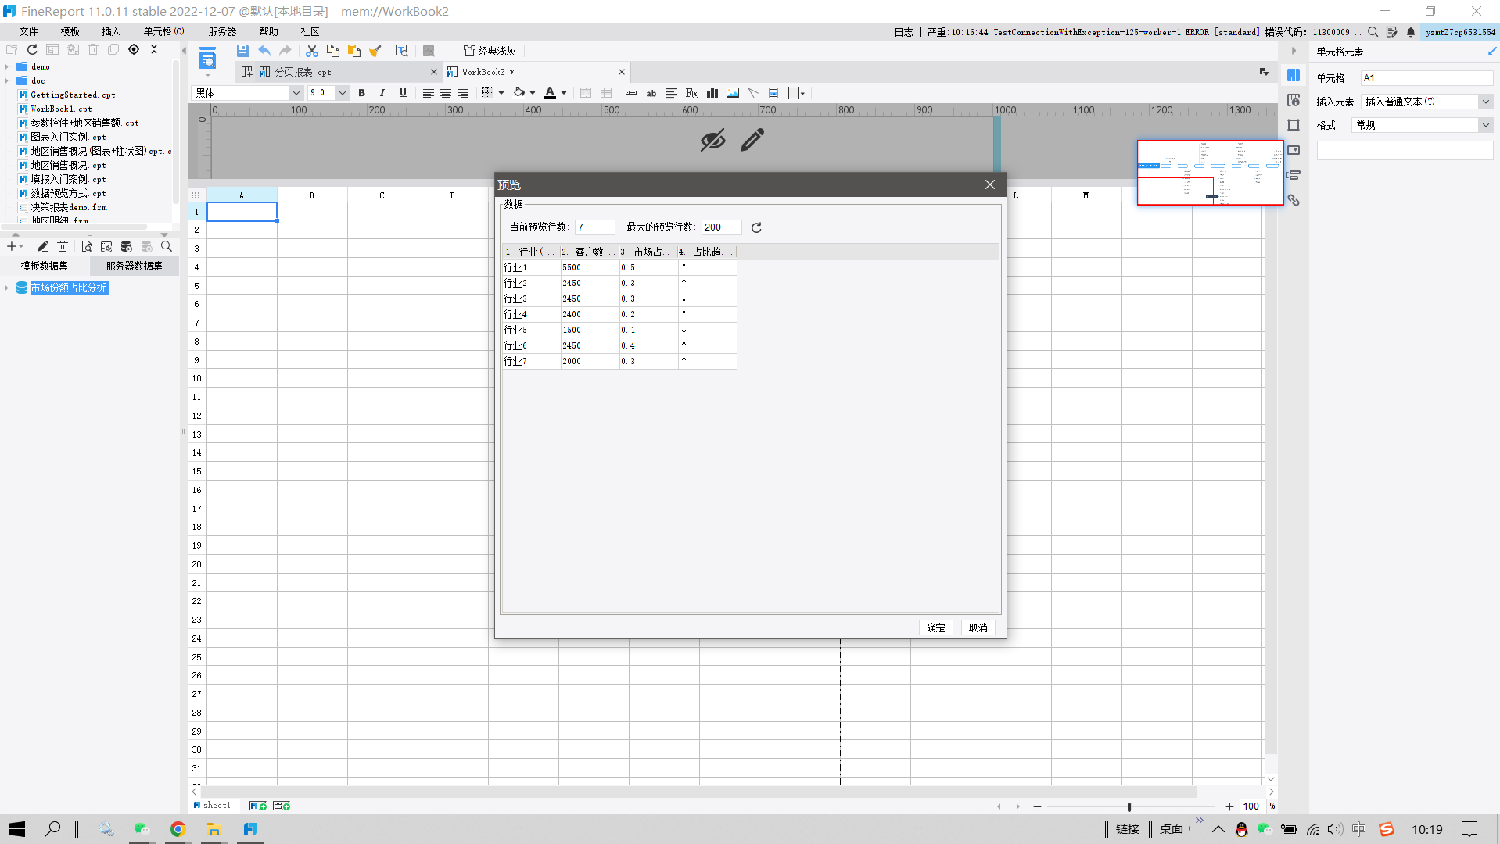Viewport: 1500px width, 844px height.
Task: Click the 确定 button
Action: coord(935,628)
